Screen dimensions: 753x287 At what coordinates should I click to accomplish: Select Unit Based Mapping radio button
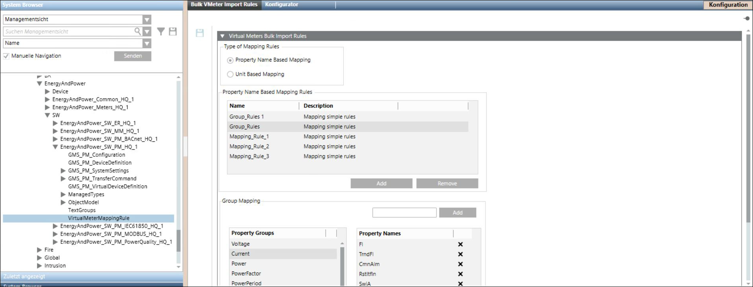click(230, 74)
